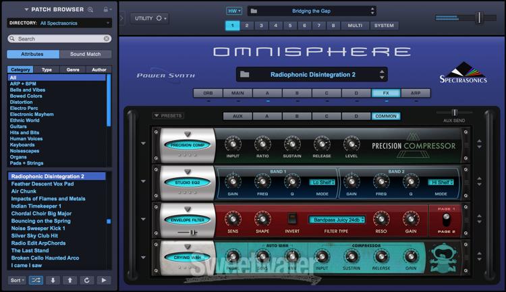The width and height of the screenshot is (506, 292).
Task: Toggle the Envelope Filter INVERT switch
Action: tap(292, 218)
